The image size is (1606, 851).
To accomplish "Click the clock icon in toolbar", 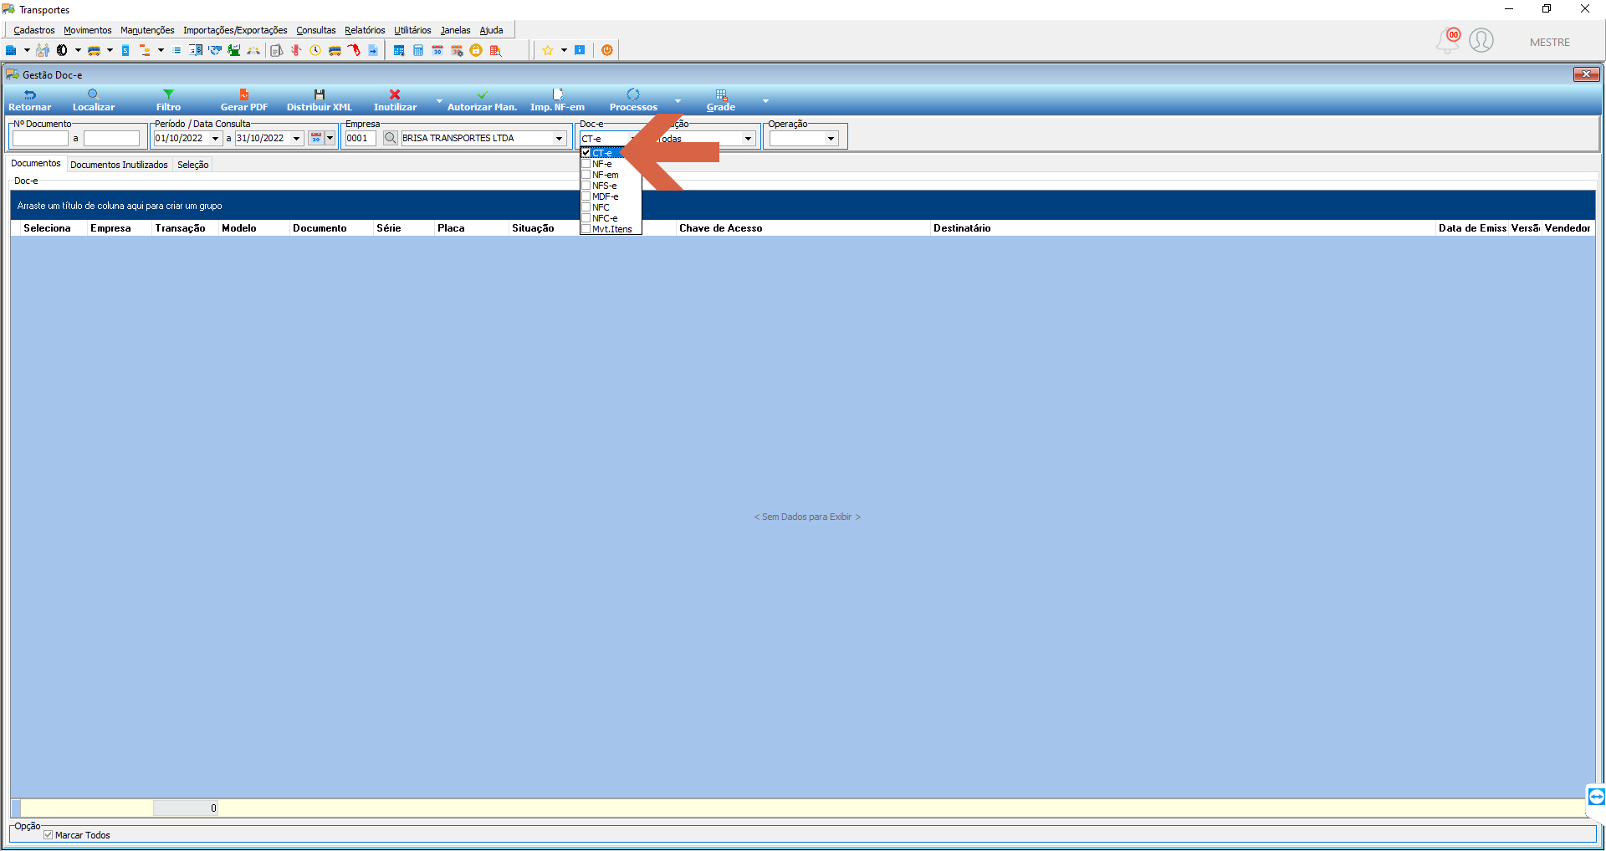I will (x=315, y=50).
